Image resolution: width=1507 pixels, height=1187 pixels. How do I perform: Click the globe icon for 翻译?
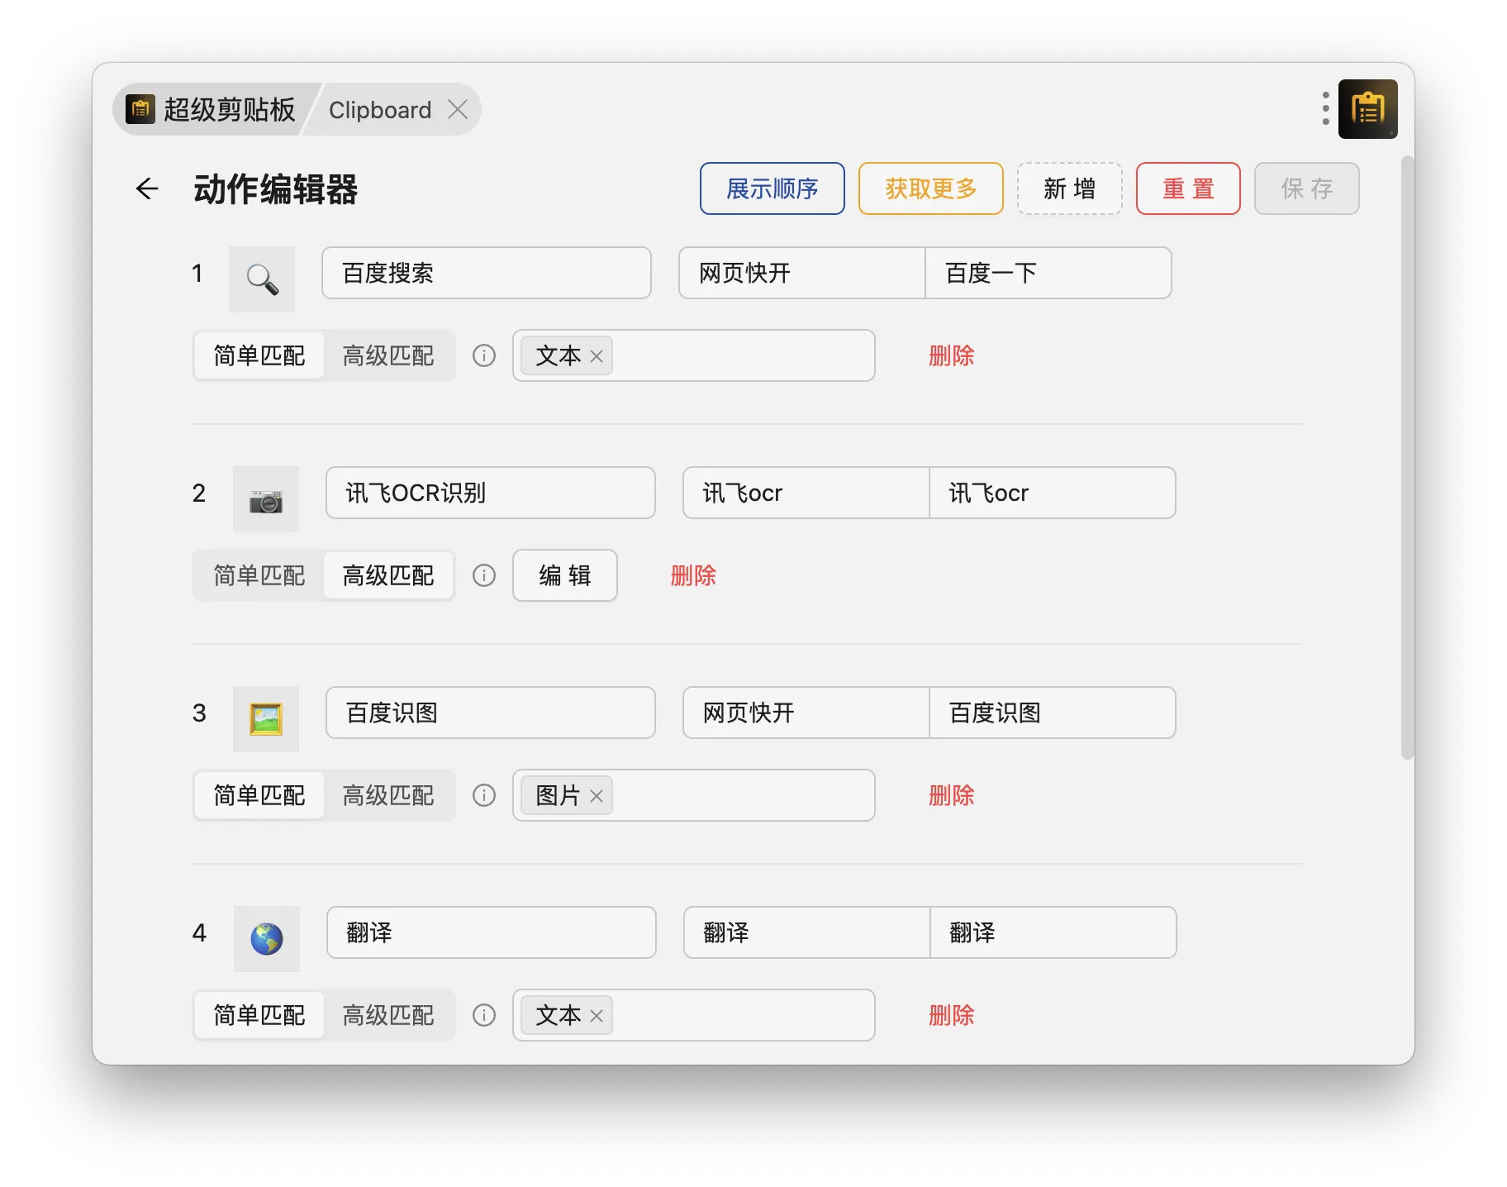[267, 939]
